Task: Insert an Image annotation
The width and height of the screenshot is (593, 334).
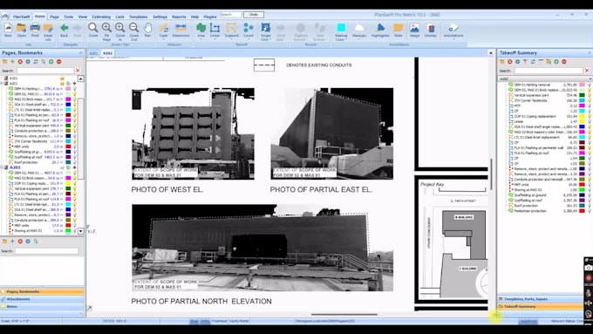Action: pos(414,30)
